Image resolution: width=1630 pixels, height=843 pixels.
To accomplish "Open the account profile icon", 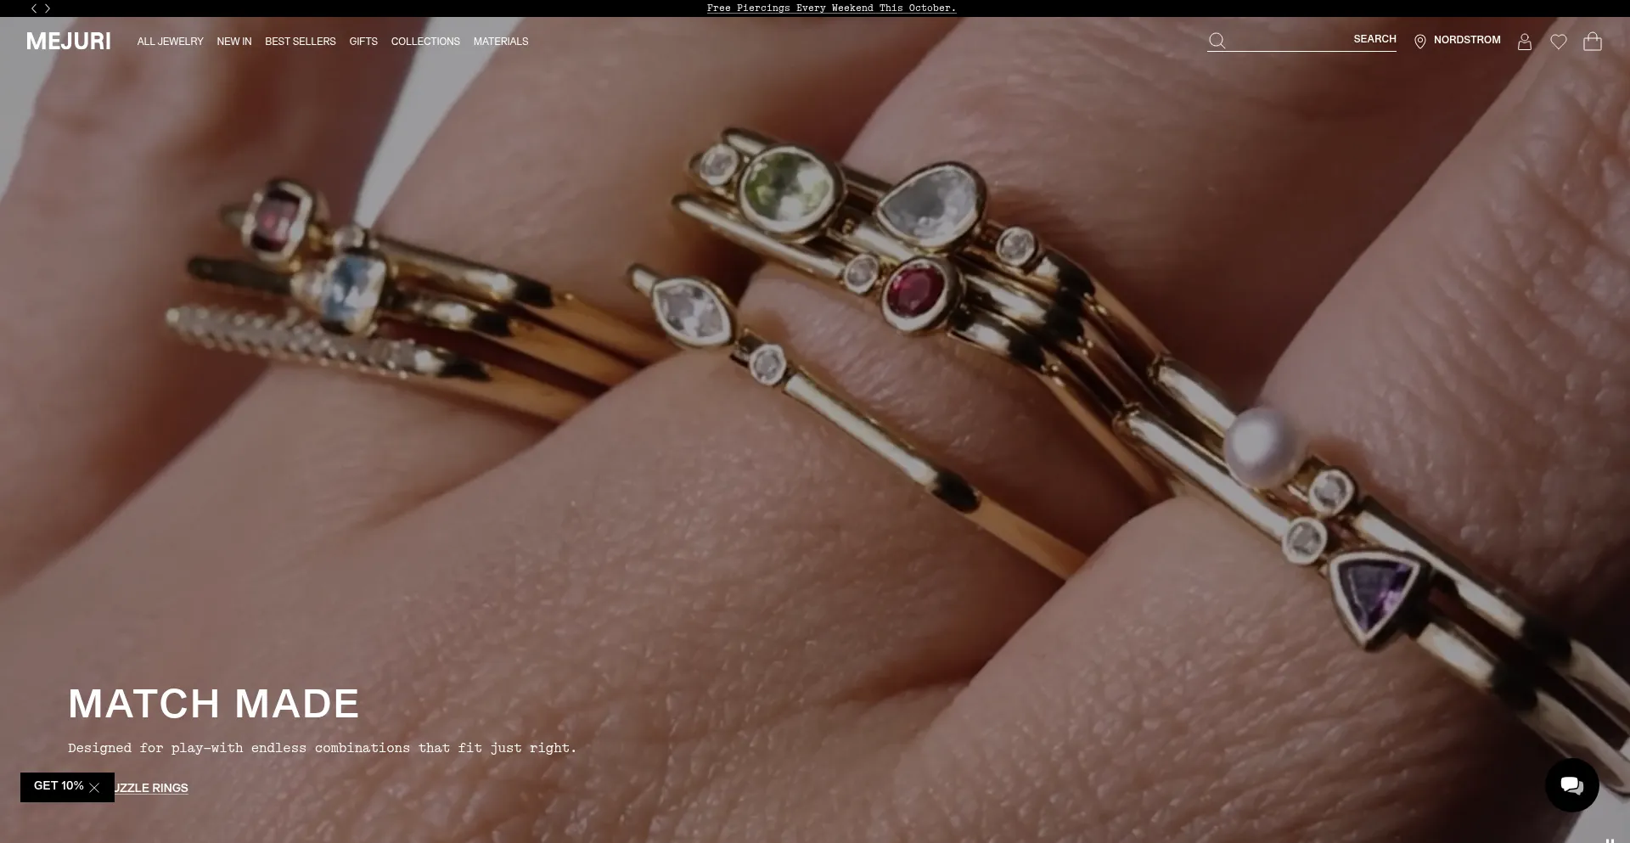I will [1525, 42].
